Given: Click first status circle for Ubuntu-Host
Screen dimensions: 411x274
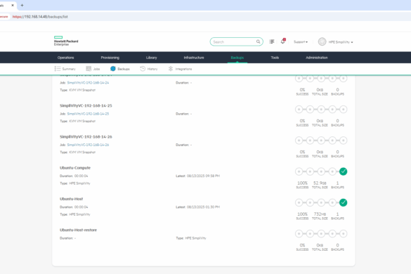Looking at the screenshot, I should click(299, 202).
